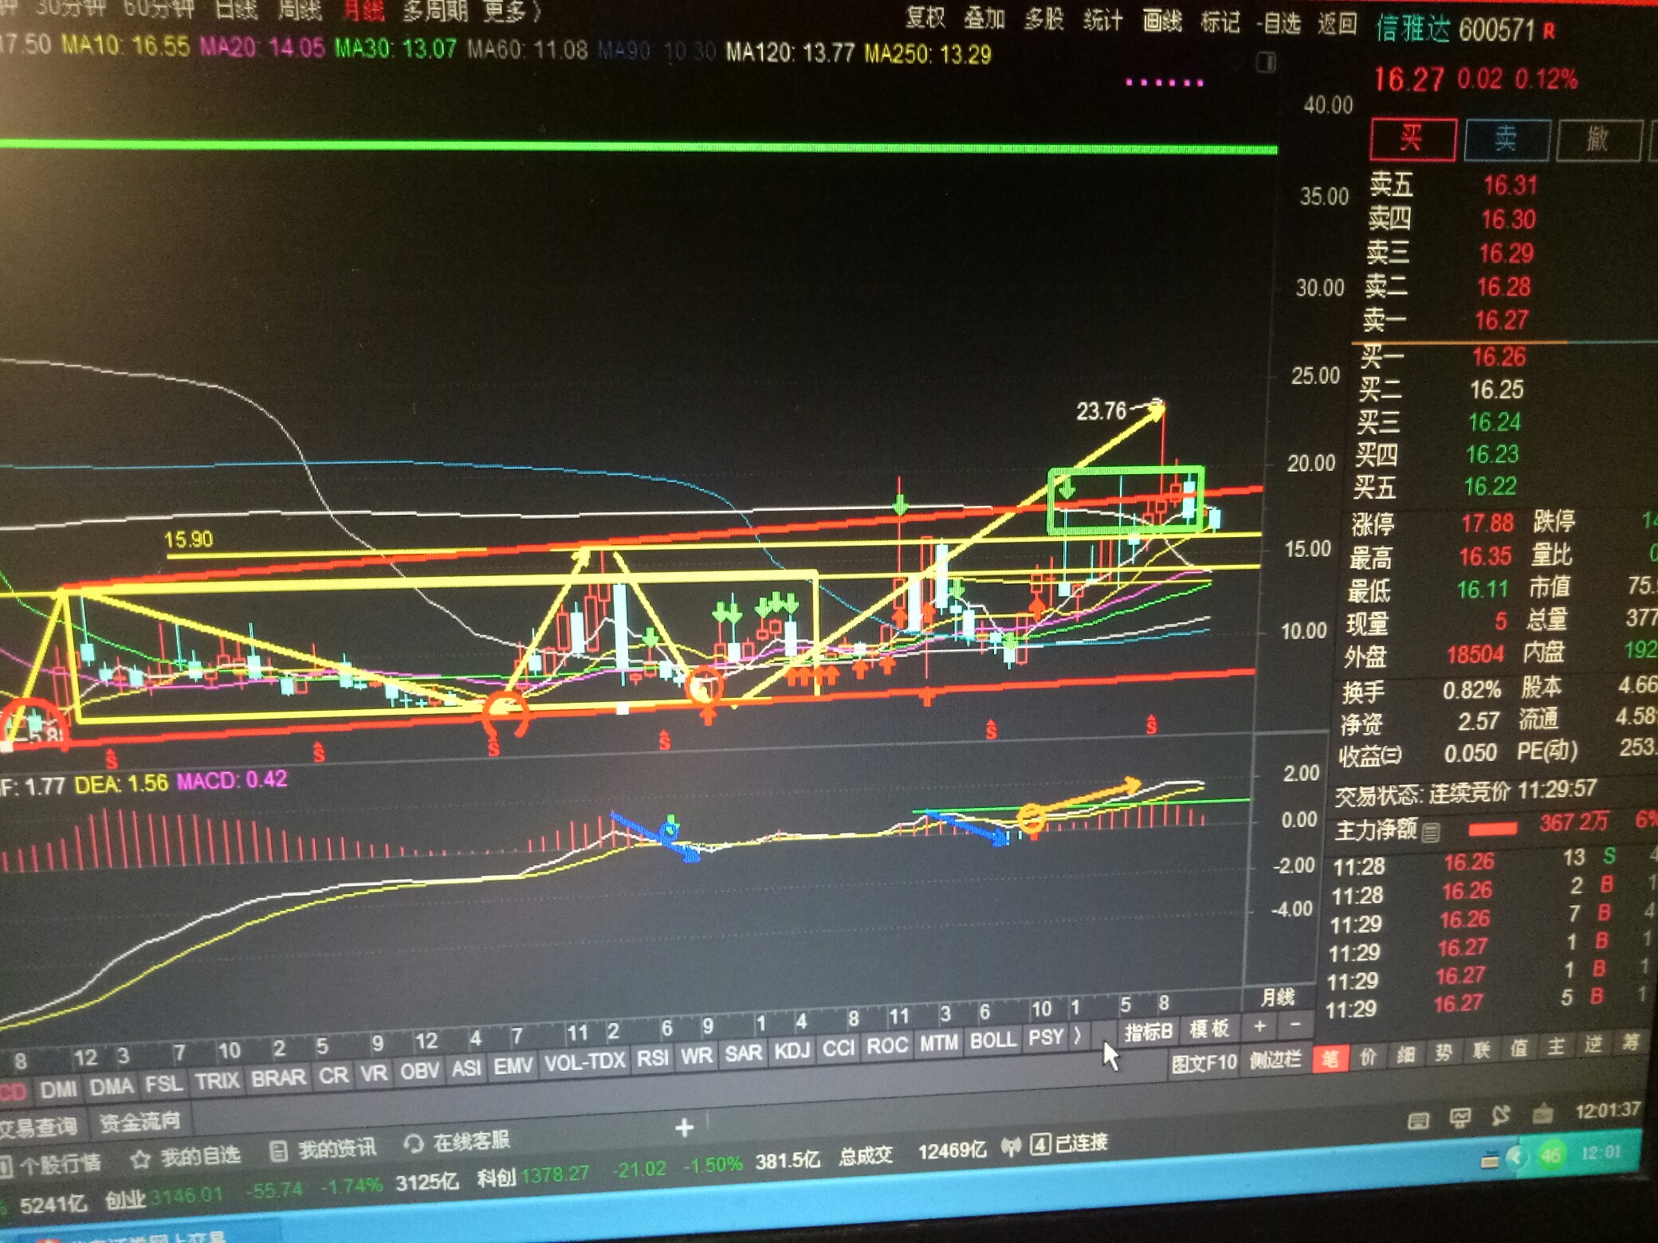This screenshot has width=1658, height=1243.
Task: Select the BOLL indicator tab
Action: 992,1041
